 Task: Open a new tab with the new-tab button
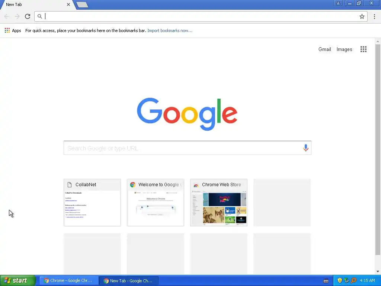pos(82,4)
